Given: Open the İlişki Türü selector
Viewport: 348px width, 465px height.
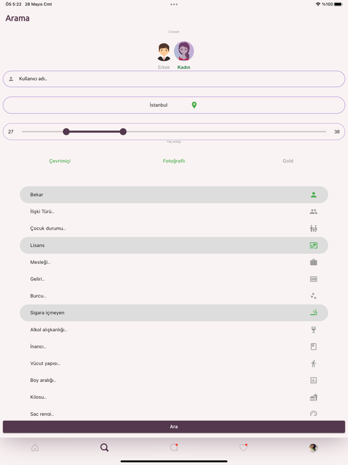Looking at the screenshot, I should click(x=174, y=211).
